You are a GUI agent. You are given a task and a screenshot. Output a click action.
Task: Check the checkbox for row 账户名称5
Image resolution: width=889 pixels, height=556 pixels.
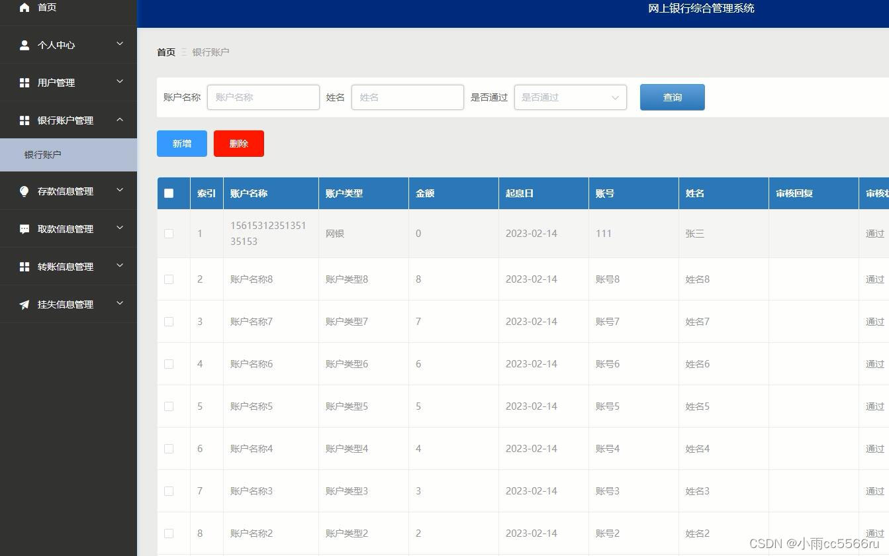tap(169, 406)
